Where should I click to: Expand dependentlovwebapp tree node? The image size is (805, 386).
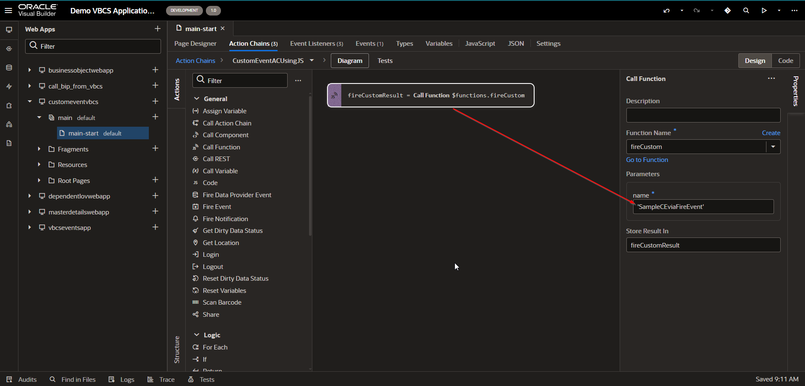point(29,196)
